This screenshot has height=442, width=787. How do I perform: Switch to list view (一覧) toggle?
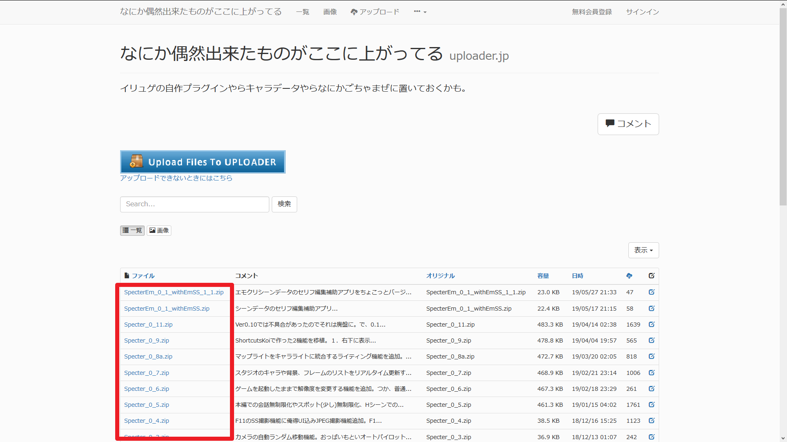click(x=132, y=230)
